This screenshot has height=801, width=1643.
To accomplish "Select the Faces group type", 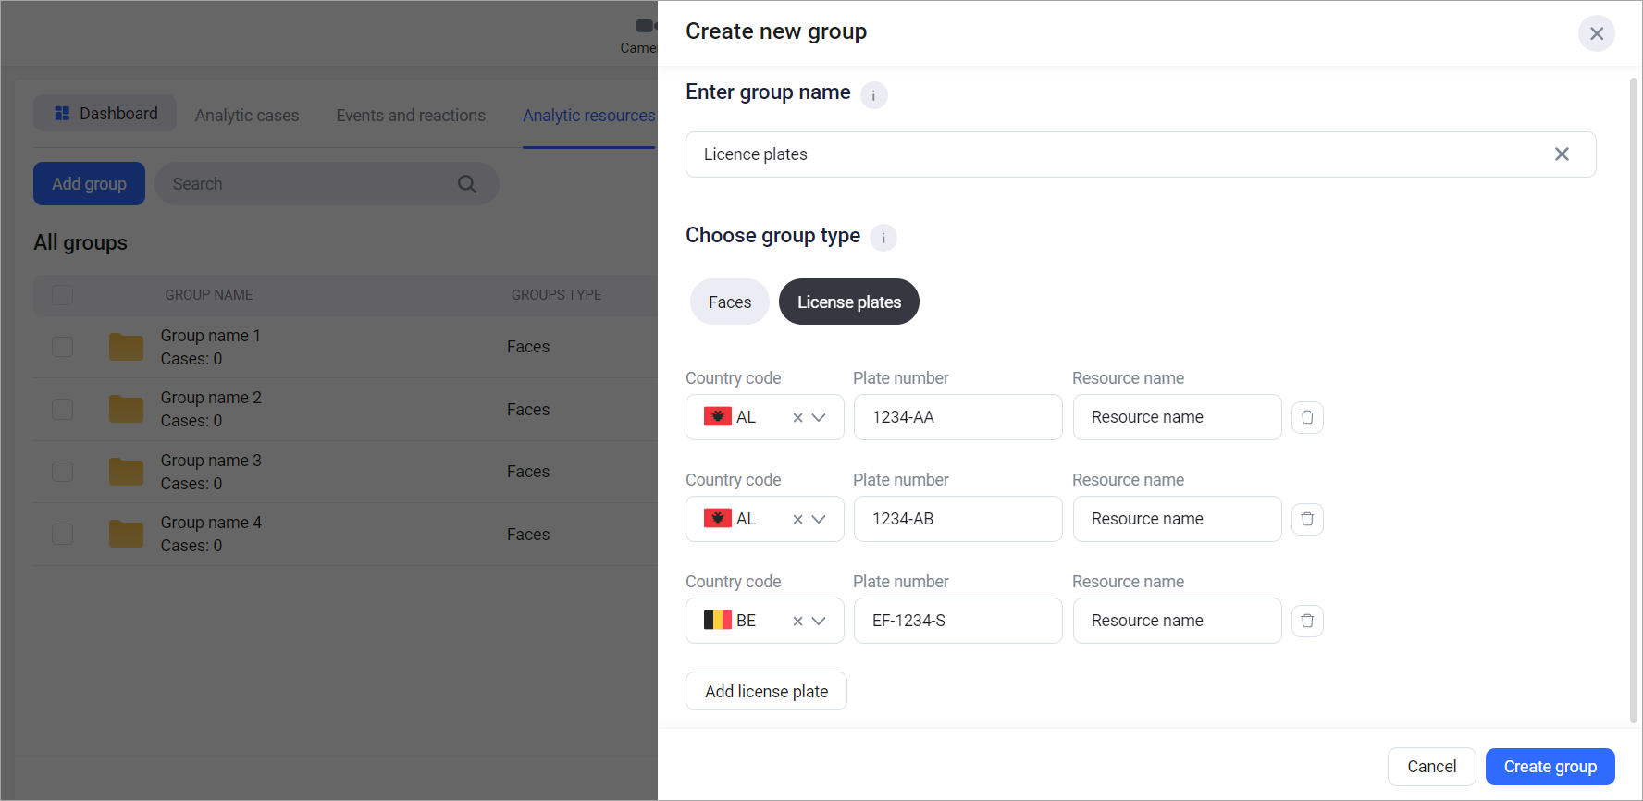I will pyautogui.click(x=729, y=302).
